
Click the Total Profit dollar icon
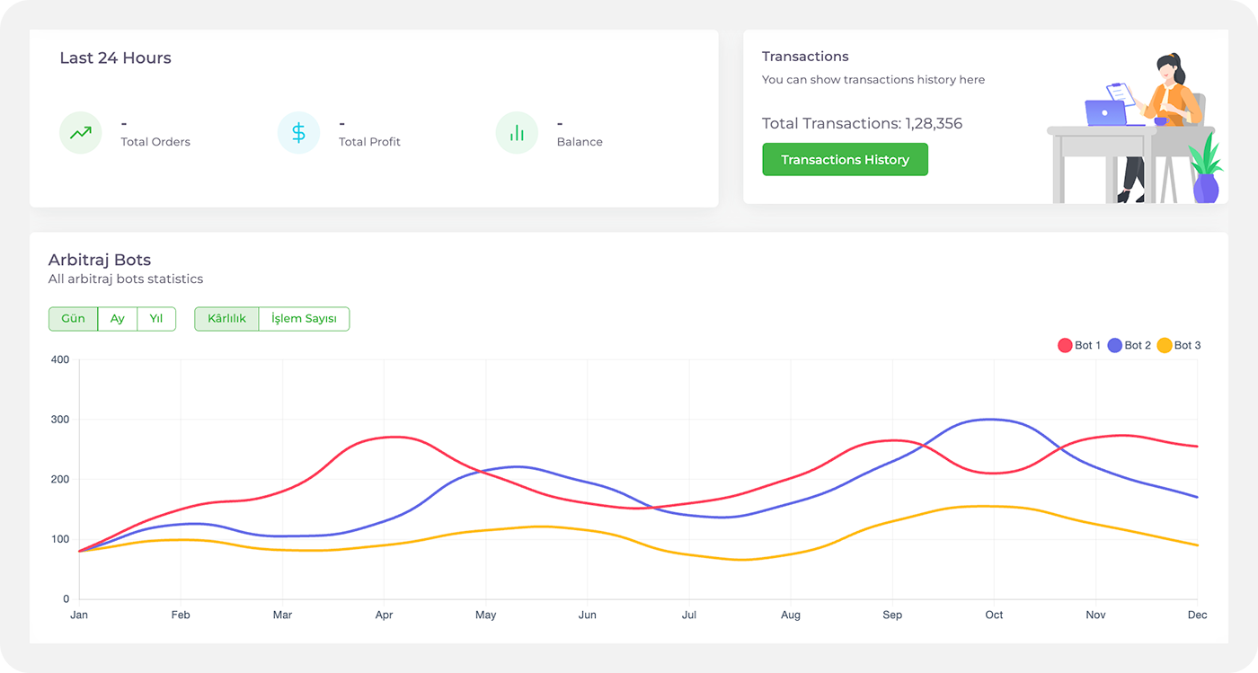(298, 133)
